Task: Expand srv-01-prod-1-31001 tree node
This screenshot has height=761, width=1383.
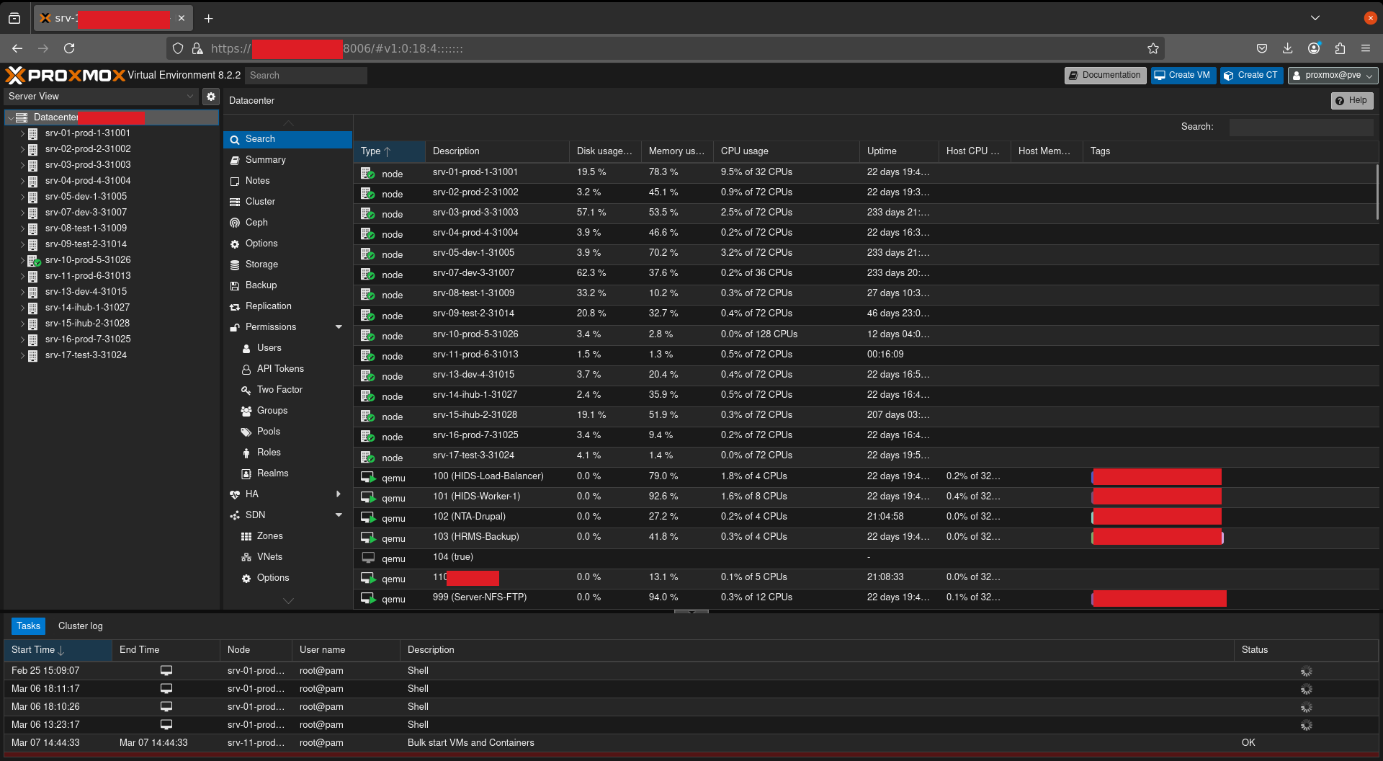Action: coord(22,134)
